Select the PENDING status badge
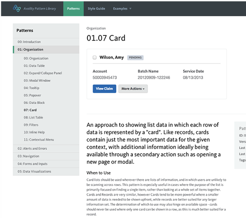Screen dimensions: 246x218 [135, 57]
